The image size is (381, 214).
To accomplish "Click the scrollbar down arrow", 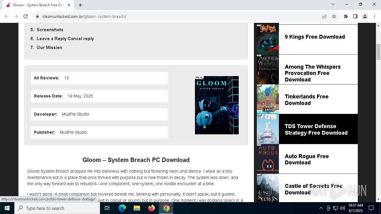I will (378, 199).
